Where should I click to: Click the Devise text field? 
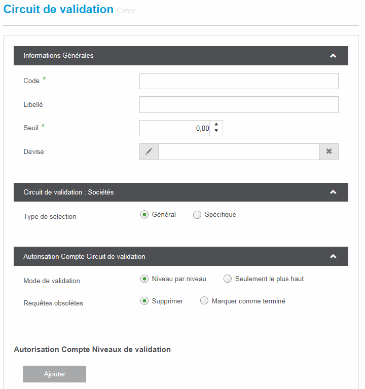tap(239, 151)
